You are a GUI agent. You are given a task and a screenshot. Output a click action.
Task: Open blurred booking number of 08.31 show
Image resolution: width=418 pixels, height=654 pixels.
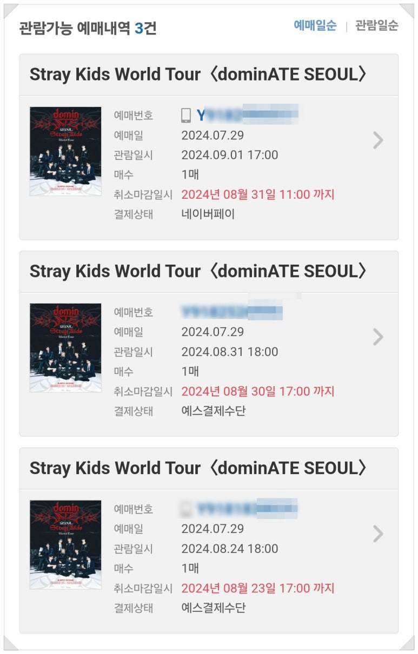pyautogui.click(x=232, y=312)
